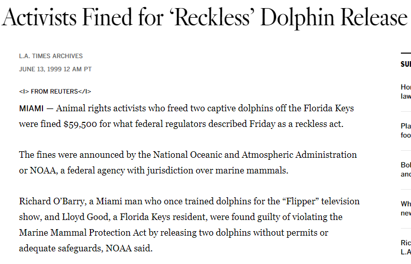The height and width of the screenshot is (264, 411).
Task: Open the sidebar story starting with 'Bol'
Action: coord(405,169)
